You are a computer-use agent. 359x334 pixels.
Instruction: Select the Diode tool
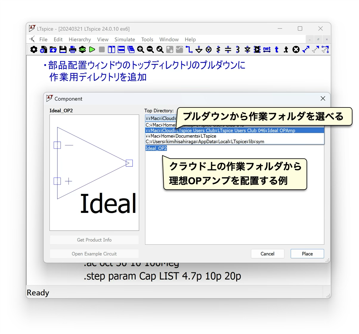click(247, 50)
